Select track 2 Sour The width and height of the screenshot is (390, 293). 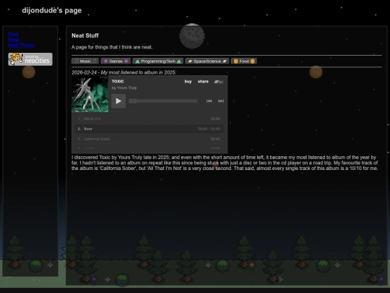149,129
